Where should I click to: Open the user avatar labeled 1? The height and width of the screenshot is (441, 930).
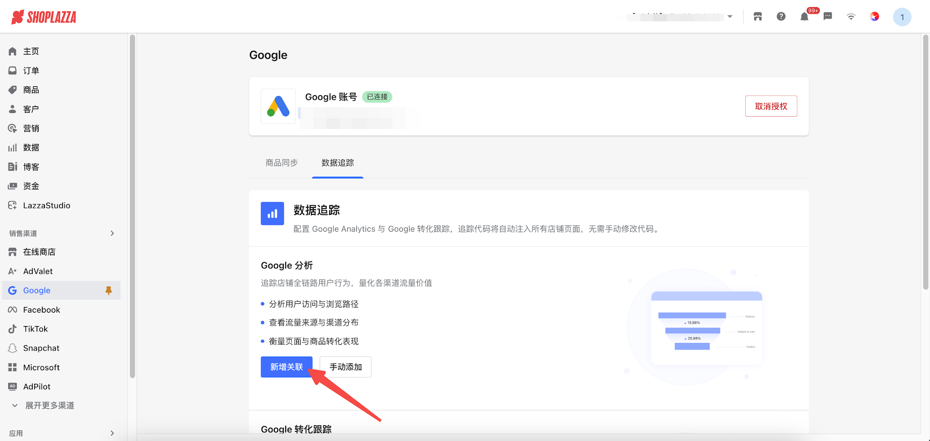902,17
